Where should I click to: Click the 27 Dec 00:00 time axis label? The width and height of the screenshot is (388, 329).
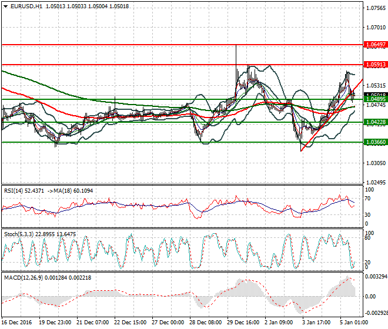tap(168, 323)
